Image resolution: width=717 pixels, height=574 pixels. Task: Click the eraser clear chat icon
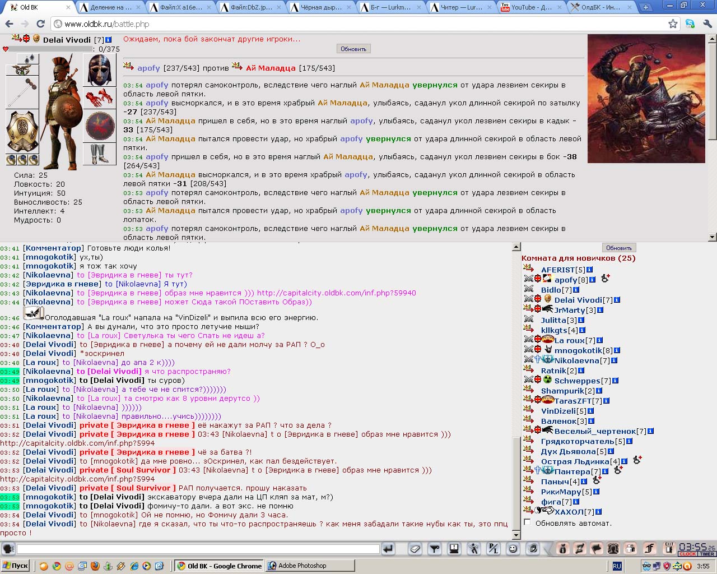415,549
